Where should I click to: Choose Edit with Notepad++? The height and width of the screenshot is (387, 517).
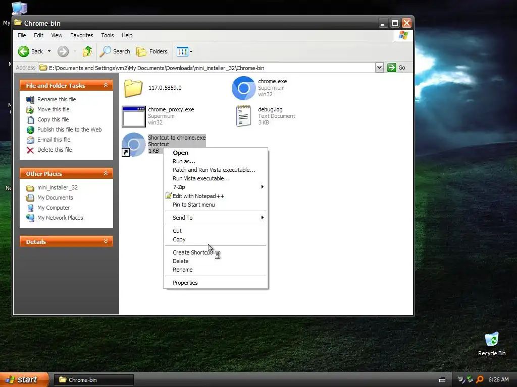click(x=216, y=196)
